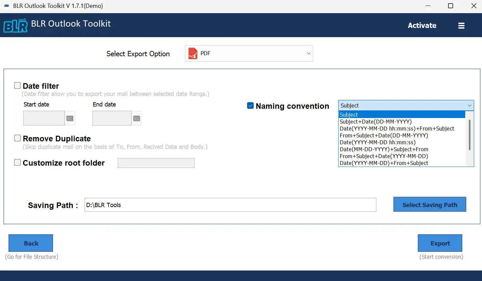Image resolution: width=482 pixels, height=281 pixels.
Task: Choose Date(MM-DD-YYYY)+Subject+From naming format
Action: pos(384,149)
